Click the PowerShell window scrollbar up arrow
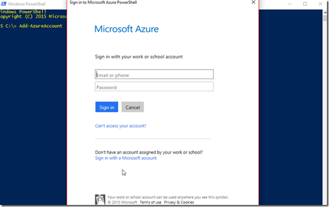The height and width of the screenshot is (207, 329). 325,12
